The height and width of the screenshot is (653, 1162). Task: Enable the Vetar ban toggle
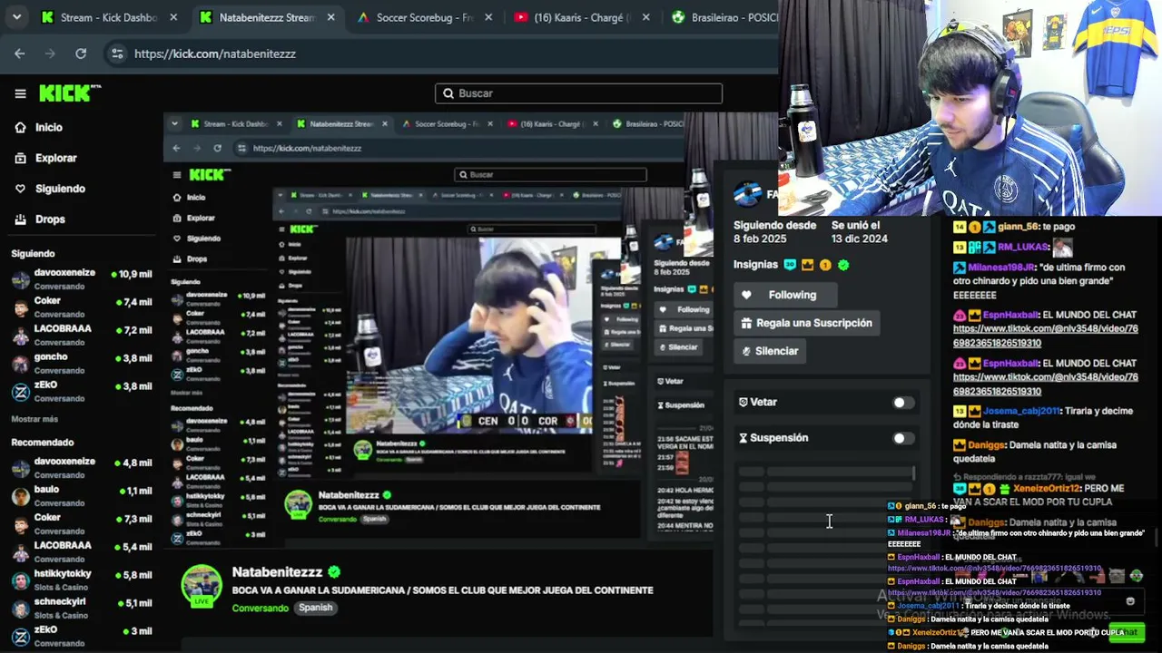[x=902, y=403]
